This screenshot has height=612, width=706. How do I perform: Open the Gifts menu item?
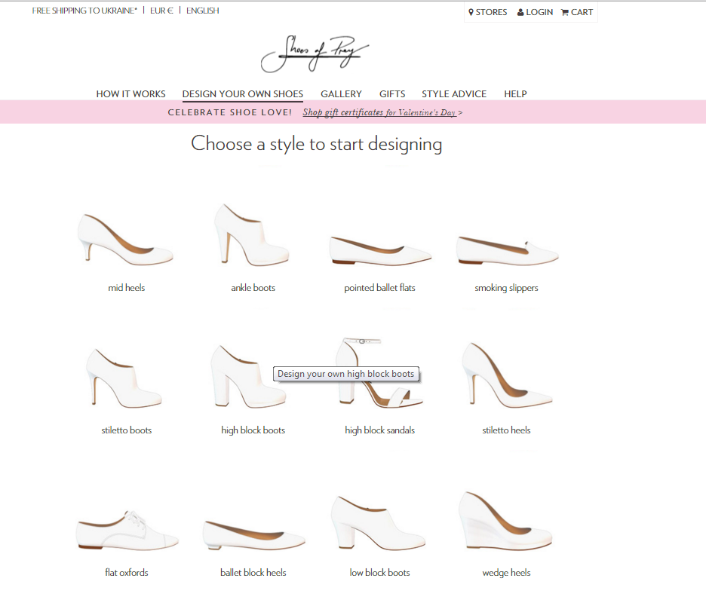pos(392,93)
